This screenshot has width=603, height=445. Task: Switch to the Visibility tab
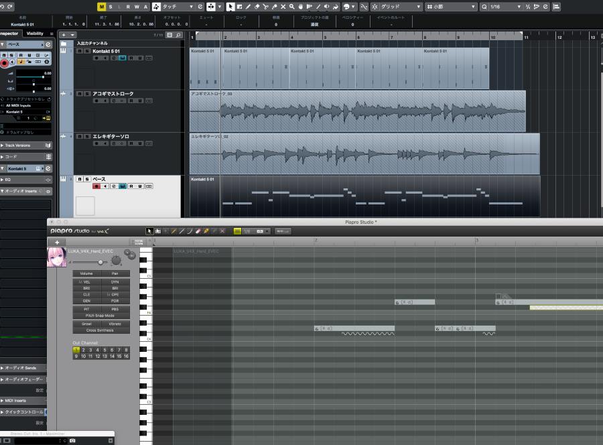coord(35,34)
